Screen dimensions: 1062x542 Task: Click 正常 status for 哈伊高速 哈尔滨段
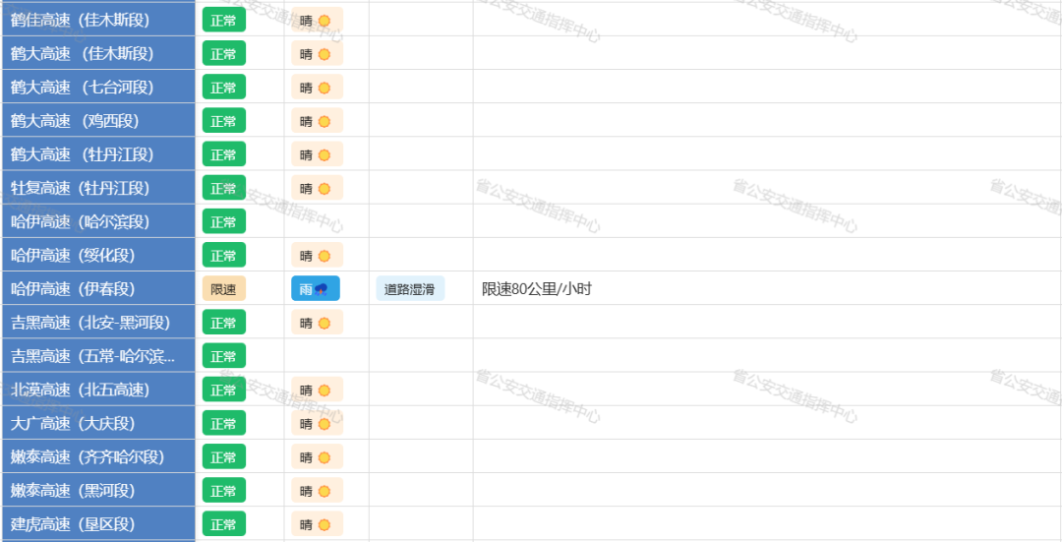tap(223, 221)
